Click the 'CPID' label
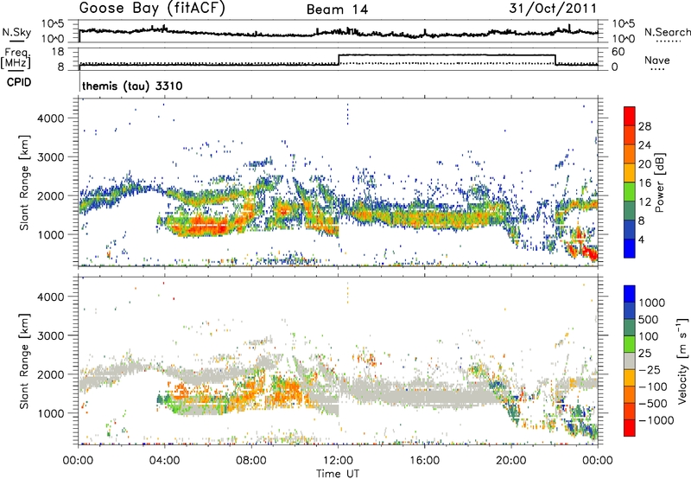This screenshot has height=479, width=691. click(19, 82)
